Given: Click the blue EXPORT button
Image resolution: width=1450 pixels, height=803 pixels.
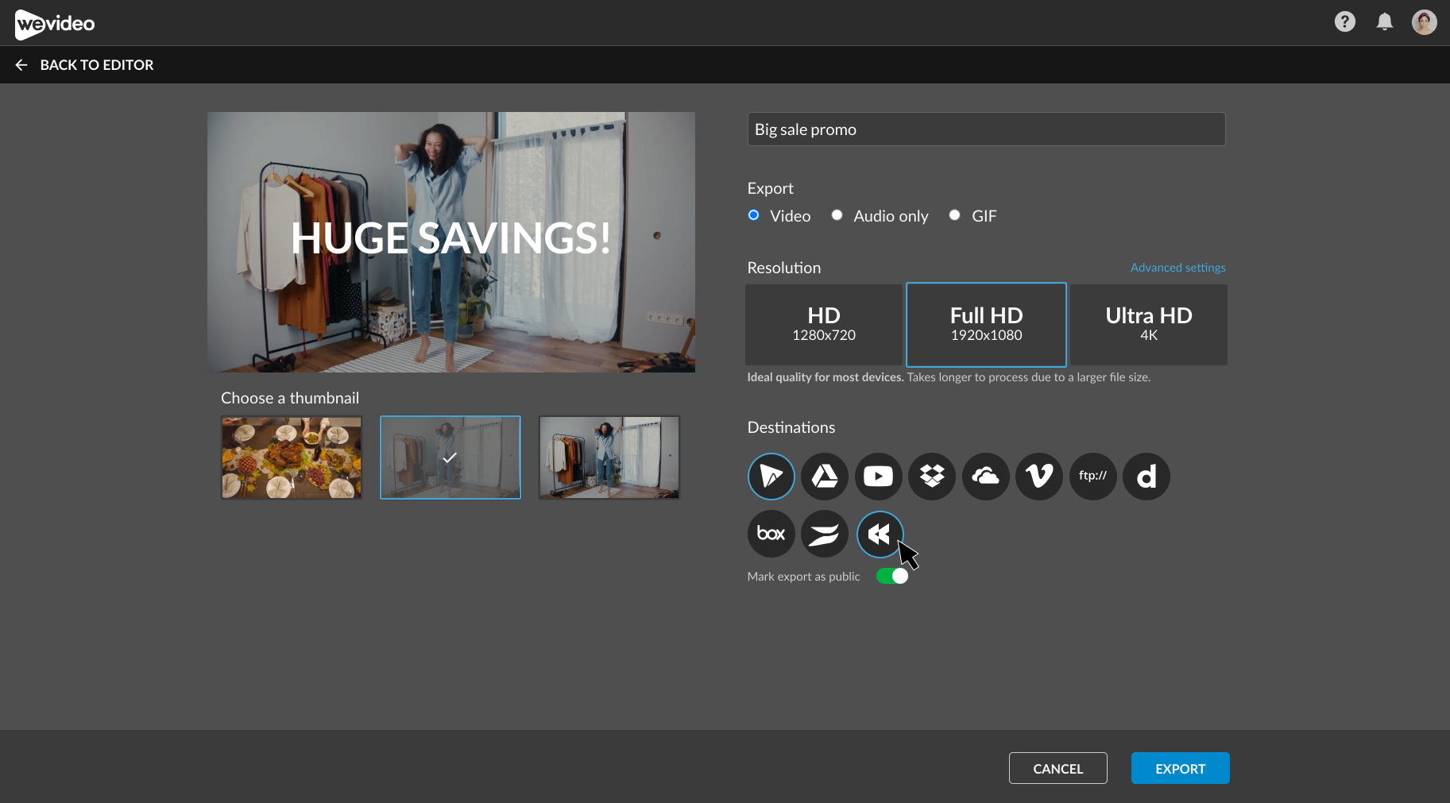Looking at the screenshot, I should click(1180, 768).
